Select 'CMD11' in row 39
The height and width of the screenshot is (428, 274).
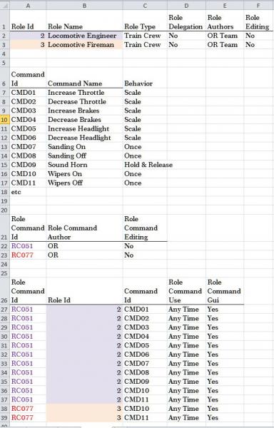point(145,417)
